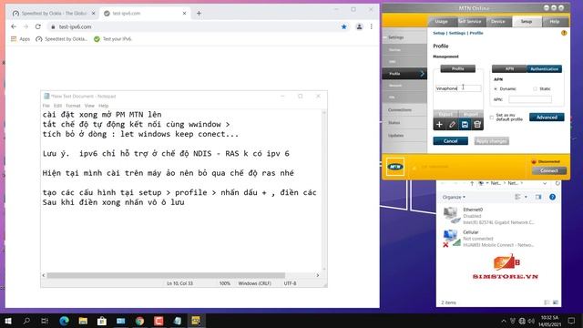The width and height of the screenshot is (583, 328).
Task: Open Organize dropdown in Network Connections
Action: 454,197
